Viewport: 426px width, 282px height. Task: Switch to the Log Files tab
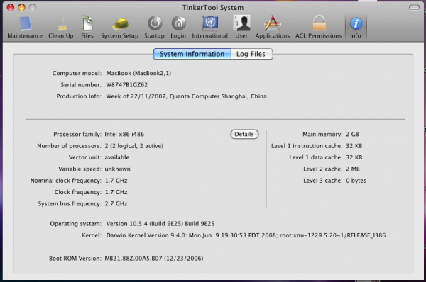(x=251, y=54)
